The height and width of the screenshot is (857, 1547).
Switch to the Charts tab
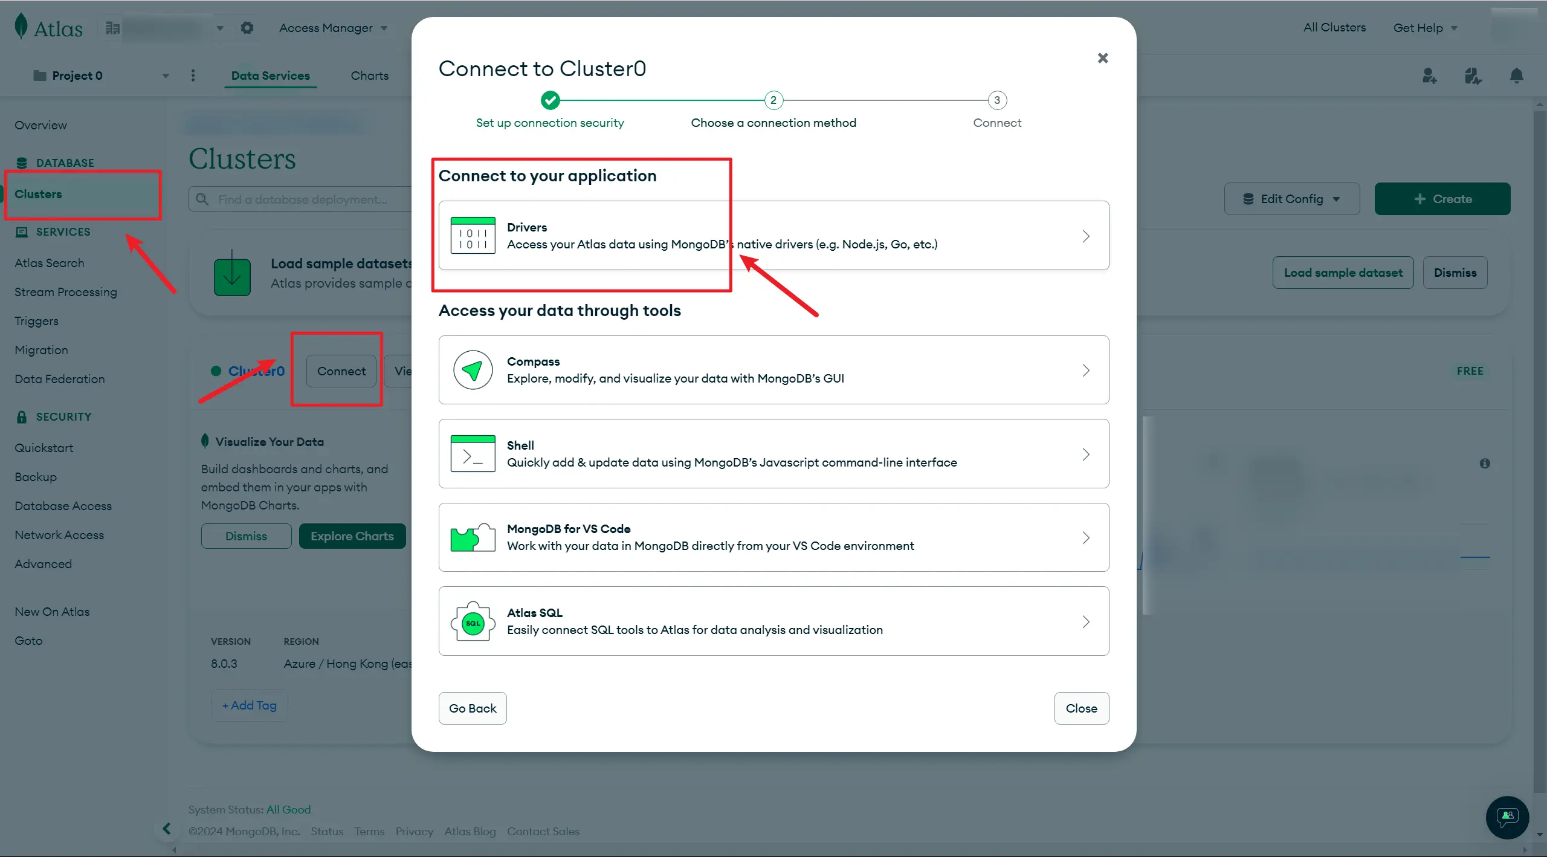[369, 76]
